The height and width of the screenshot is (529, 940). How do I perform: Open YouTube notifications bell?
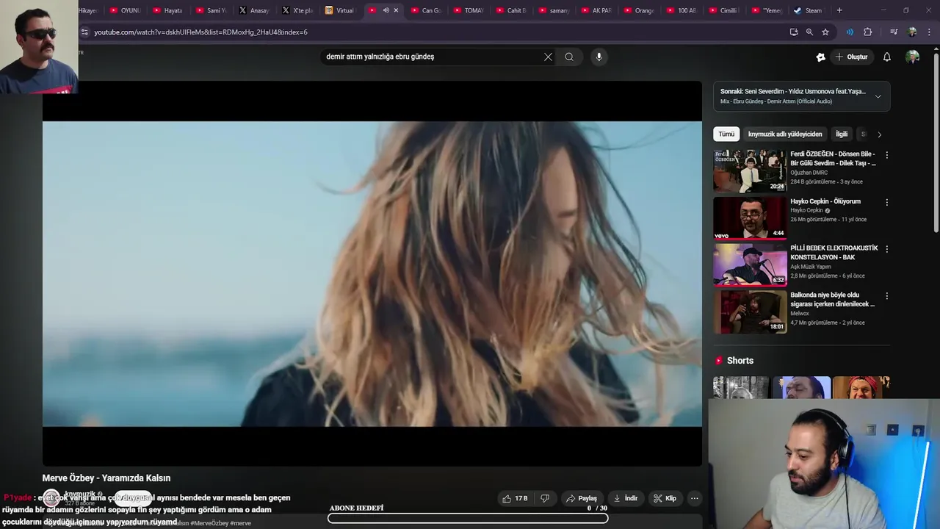click(x=886, y=57)
